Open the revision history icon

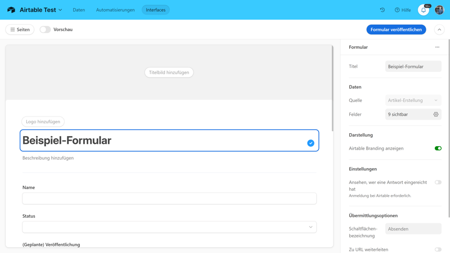[382, 10]
